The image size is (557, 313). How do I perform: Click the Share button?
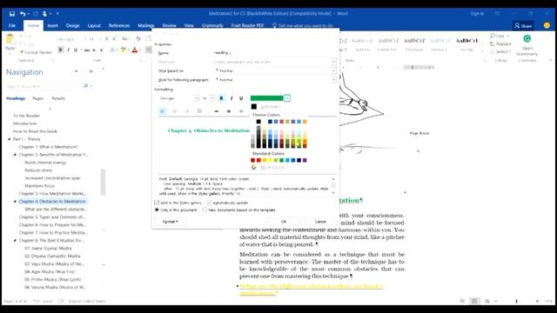(x=523, y=25)
